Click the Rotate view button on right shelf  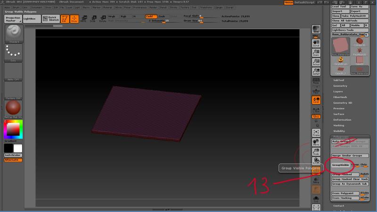pyautogui.click(x=316, y=161)
